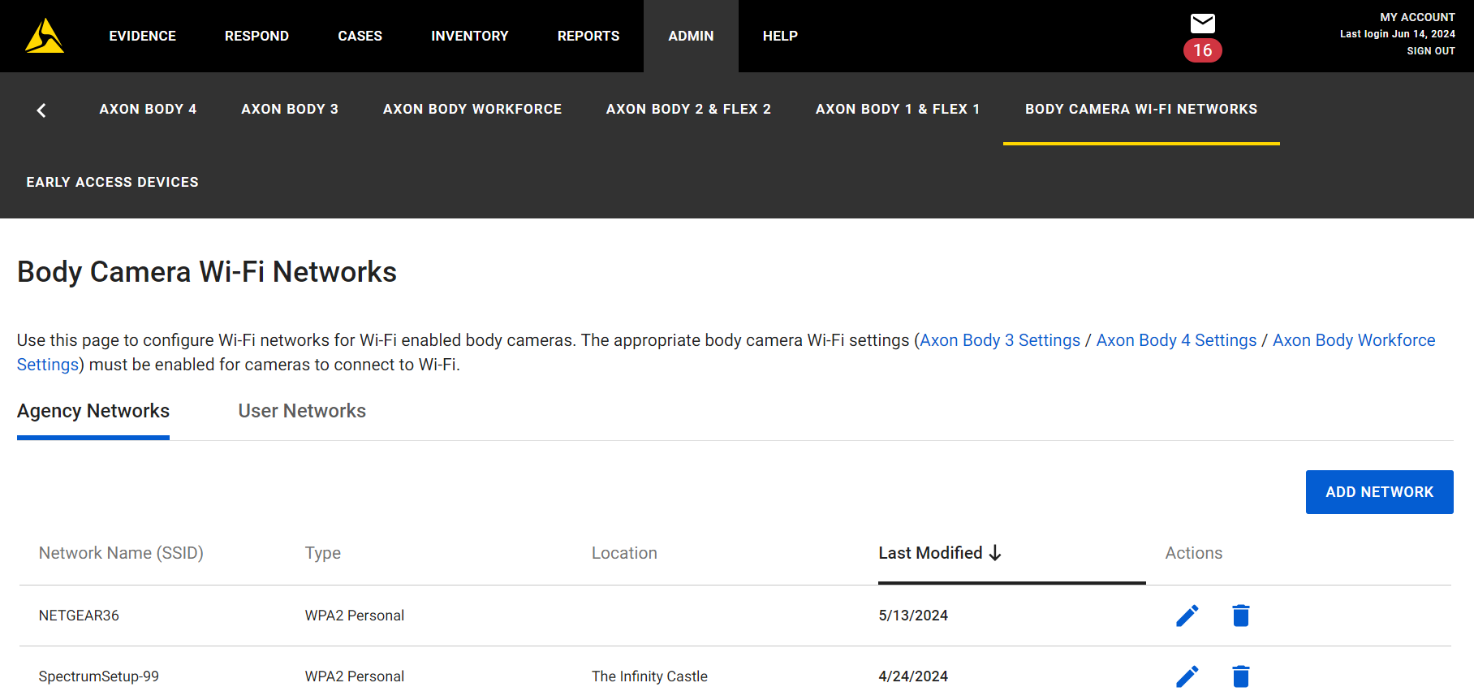Viewport: 1474px width, 700px height.
Task: Open the Early Access Devices section
Action: click(x=112, y=182)
